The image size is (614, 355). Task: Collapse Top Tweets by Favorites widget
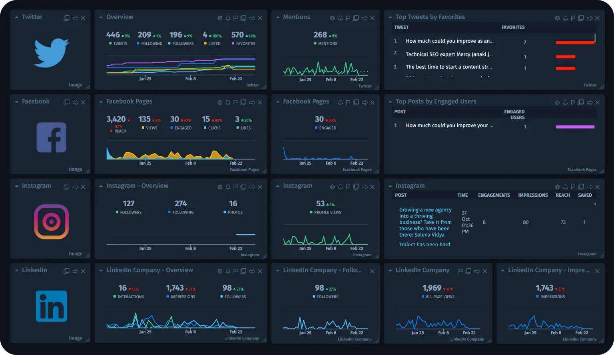pyautogui.click(x=390, y=17)
